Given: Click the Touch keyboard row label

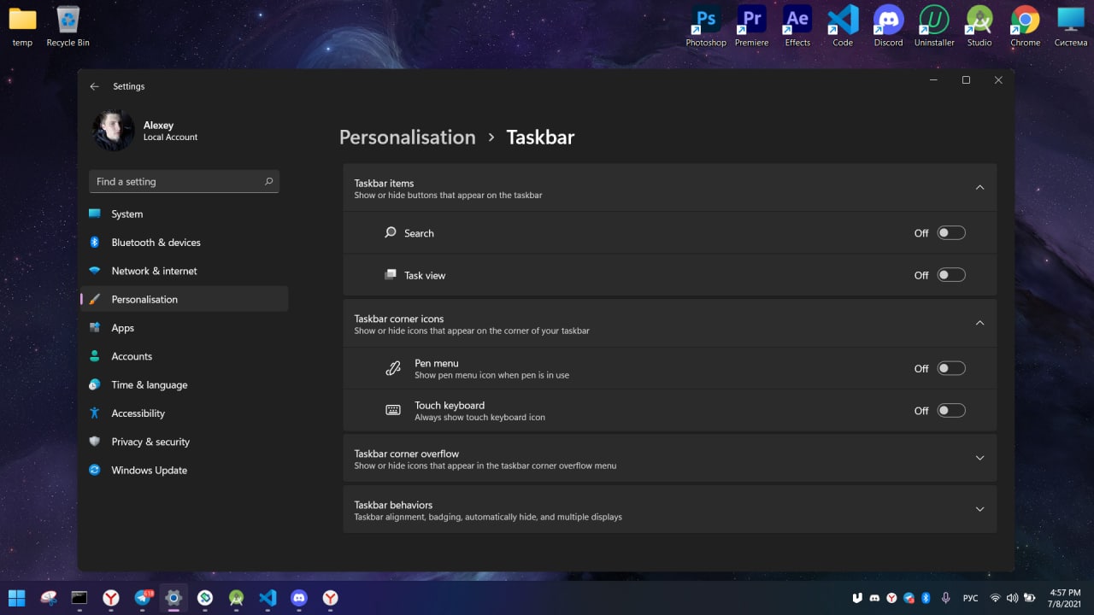Looking at the screenshot, I should click(450, 406).
